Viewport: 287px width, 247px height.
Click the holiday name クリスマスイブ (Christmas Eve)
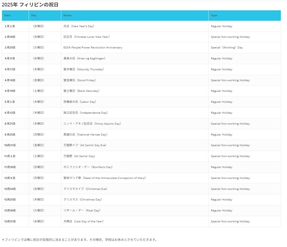85,189
